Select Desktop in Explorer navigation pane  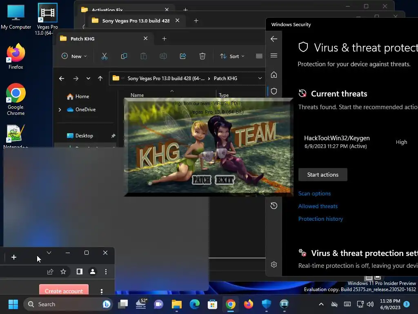[84, 136]
